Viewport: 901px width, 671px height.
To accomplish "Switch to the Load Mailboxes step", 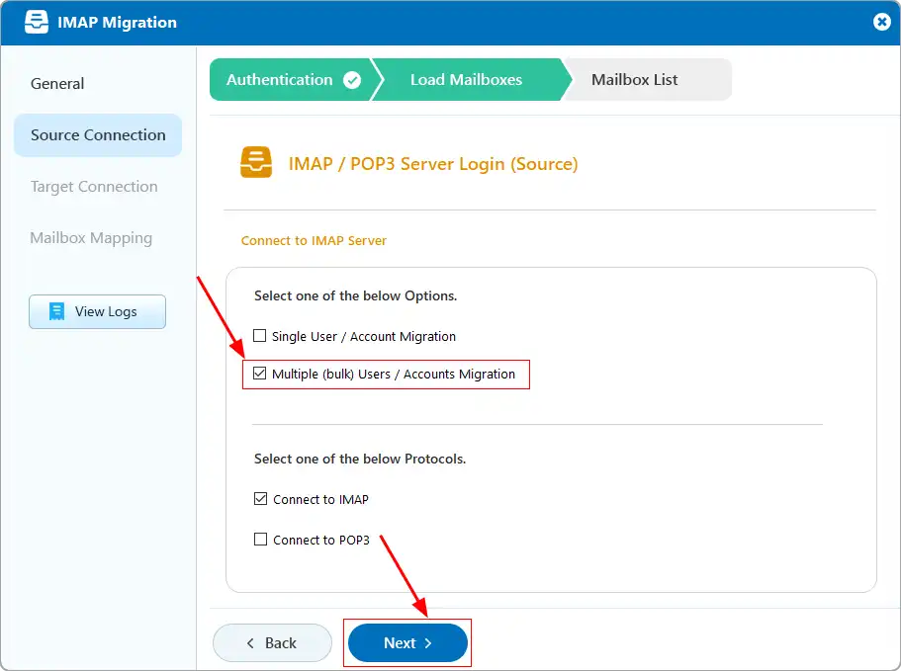I will coord(467,80).
